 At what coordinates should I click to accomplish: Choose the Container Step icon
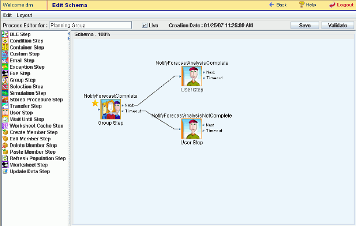(x=5, y=47)
